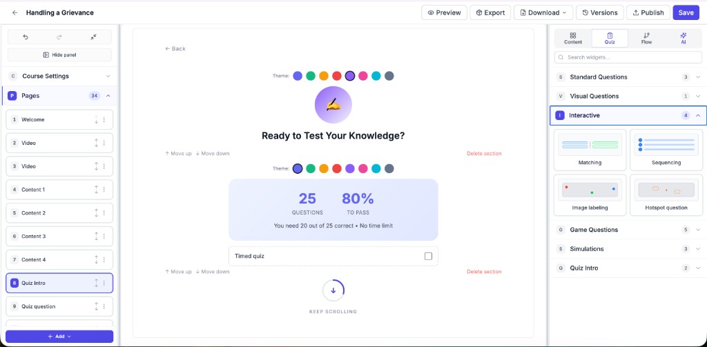The height and width of the screenshot is (347, 707).
Task: Open the three-dot menu on the Content 1 page
Action: pyautogui.click(x=104, y=190)
